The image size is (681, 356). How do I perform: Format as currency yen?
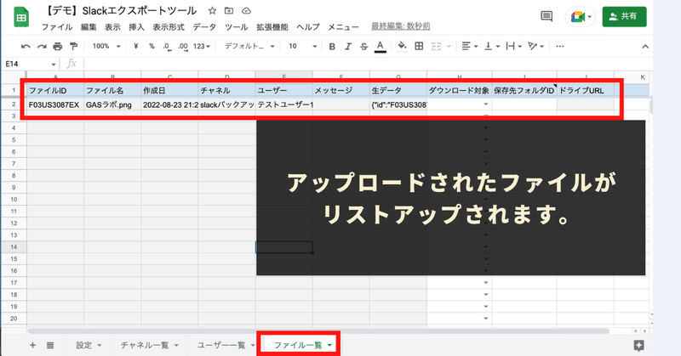136,46
